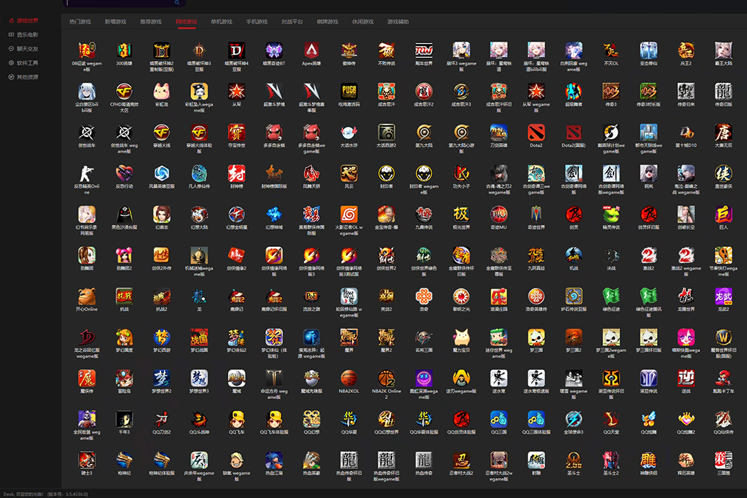Open the 穿越火线 game icon
This screenshot has width=747, height=498.
161,132
